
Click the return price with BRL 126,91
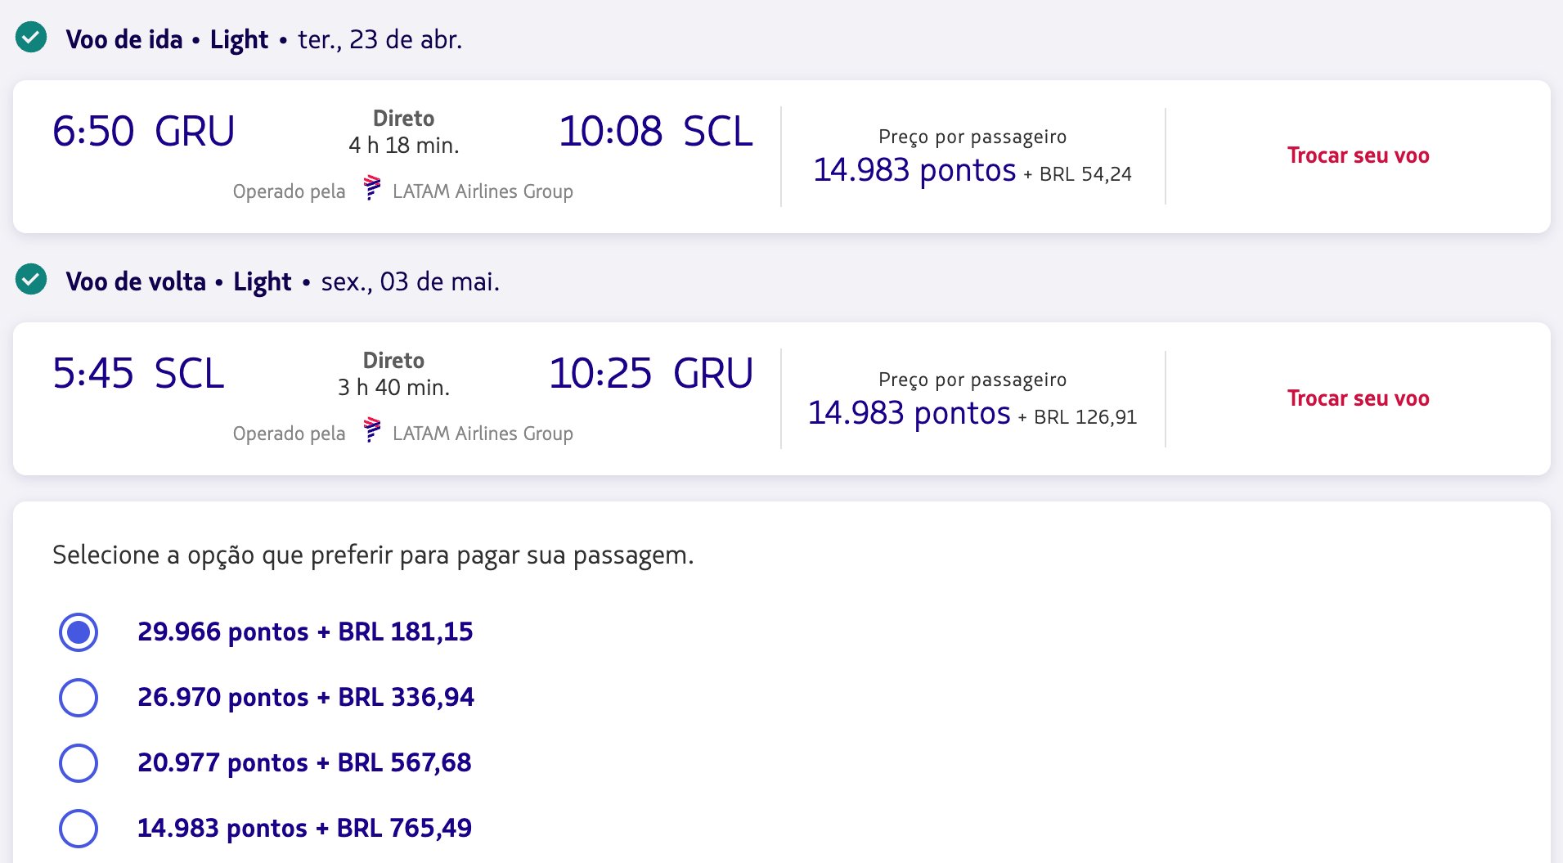972,413
